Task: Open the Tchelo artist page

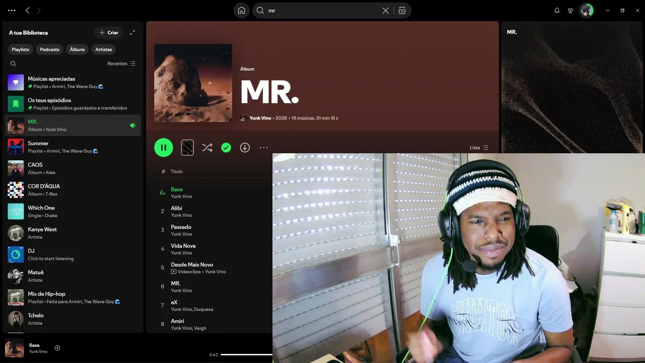Action: pos(73,319)
